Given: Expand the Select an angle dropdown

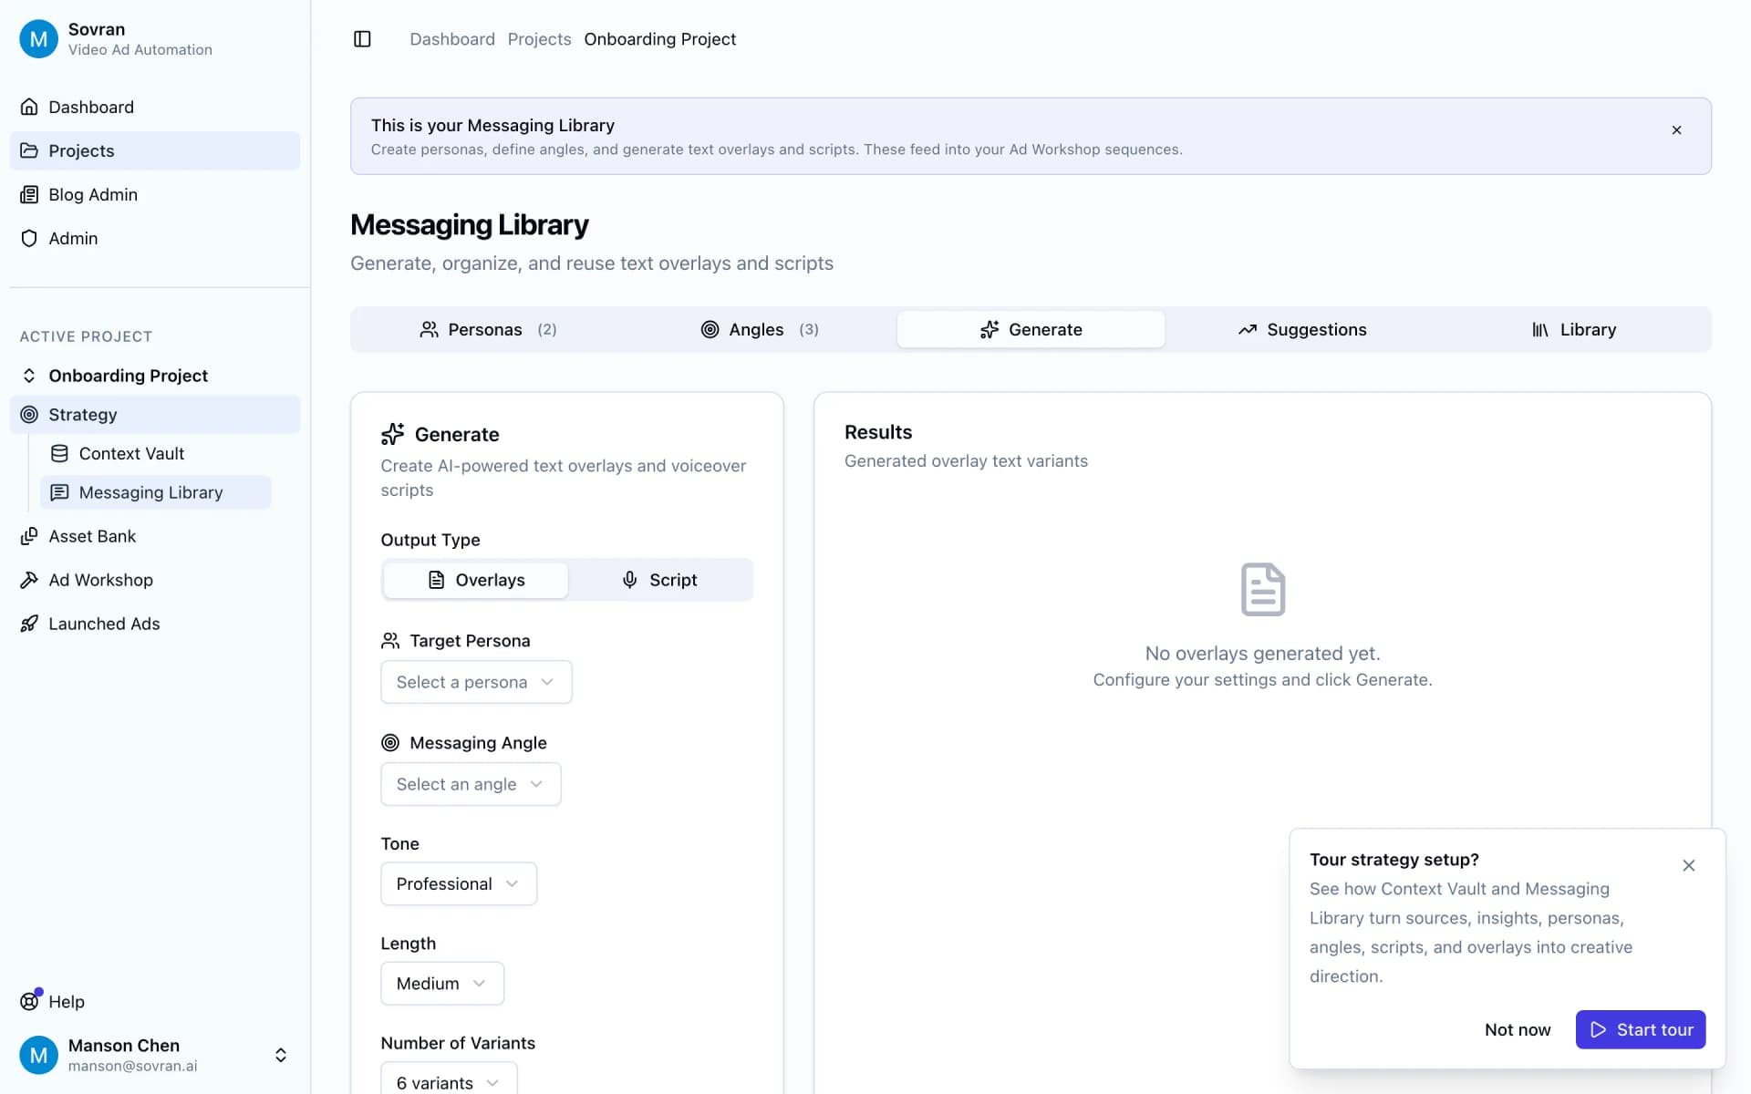Looking at the screenshot, I should tap(470, 783).
